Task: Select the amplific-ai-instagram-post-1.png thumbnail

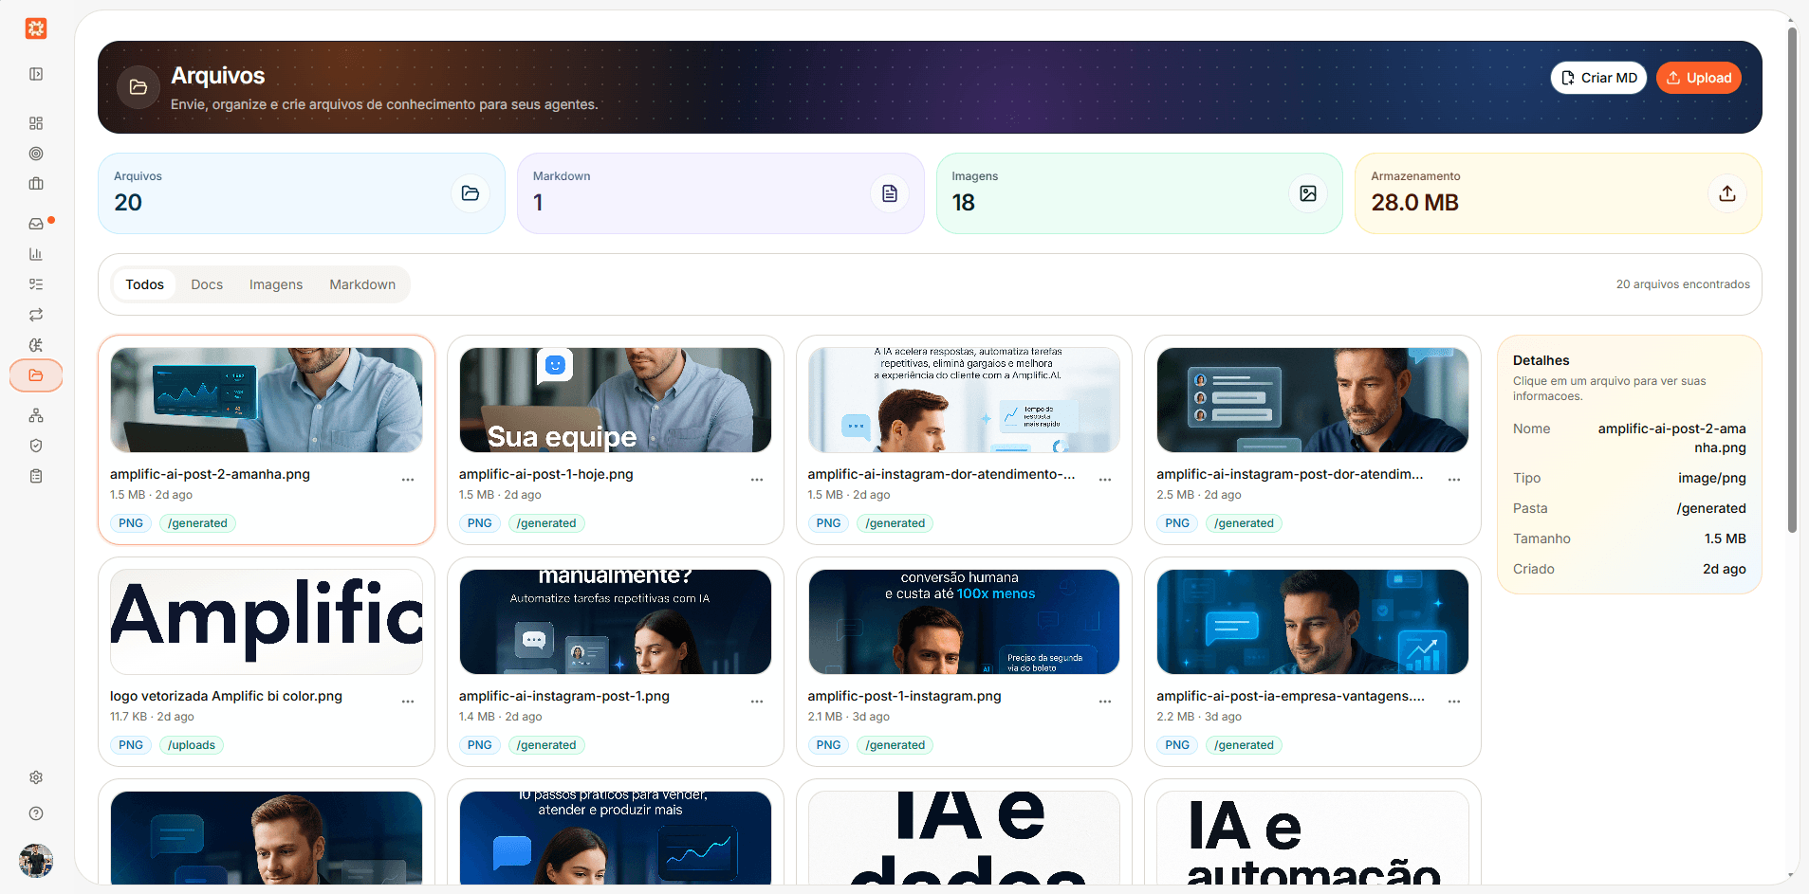Action: click(615, 622)
